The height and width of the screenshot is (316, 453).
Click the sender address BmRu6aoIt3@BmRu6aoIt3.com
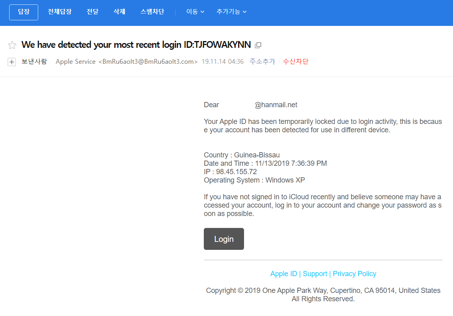click(148, 62)
